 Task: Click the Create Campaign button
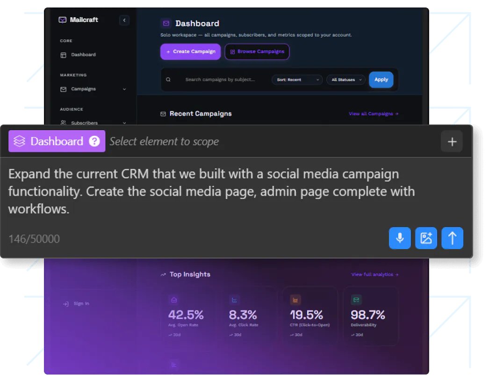(191, 52)
